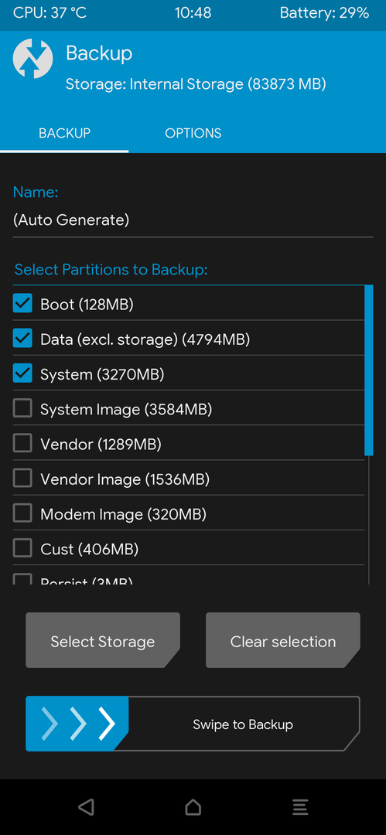
Task: Check the Vendor partition box
Action: pyautogui.click(x=22, y=444)
